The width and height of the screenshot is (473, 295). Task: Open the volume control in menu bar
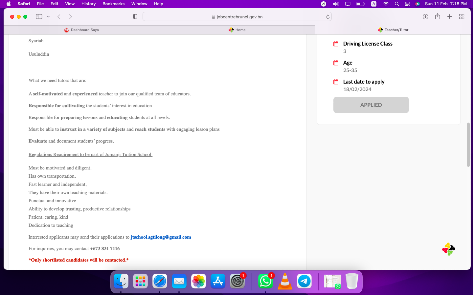click(x=335, y=4)
